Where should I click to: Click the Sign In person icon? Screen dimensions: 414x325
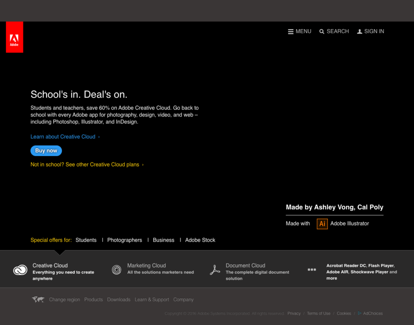(359, 31)
